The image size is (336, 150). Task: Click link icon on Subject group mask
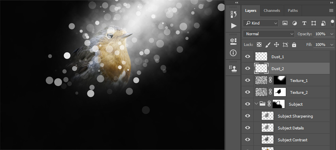(x=269, y=104)
